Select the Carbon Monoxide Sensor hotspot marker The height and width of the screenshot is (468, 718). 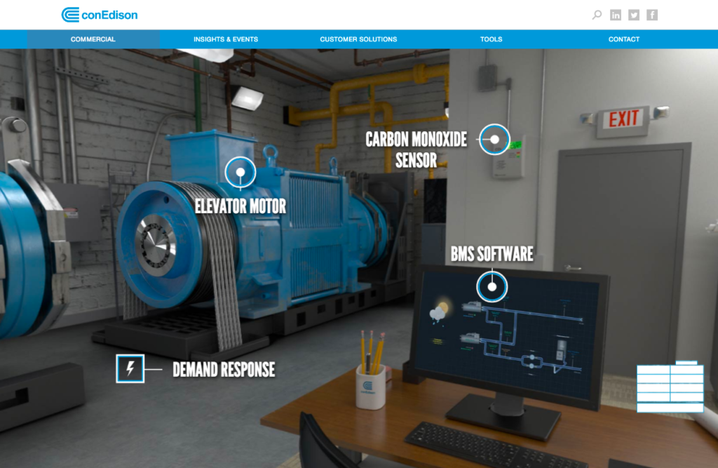494,139
